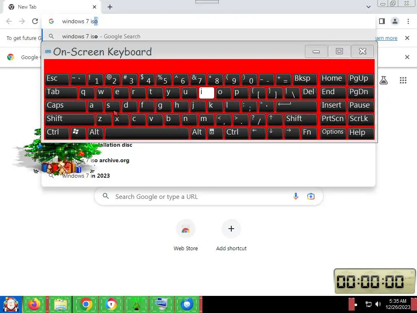Click the left arrow key

click(258, 133)
